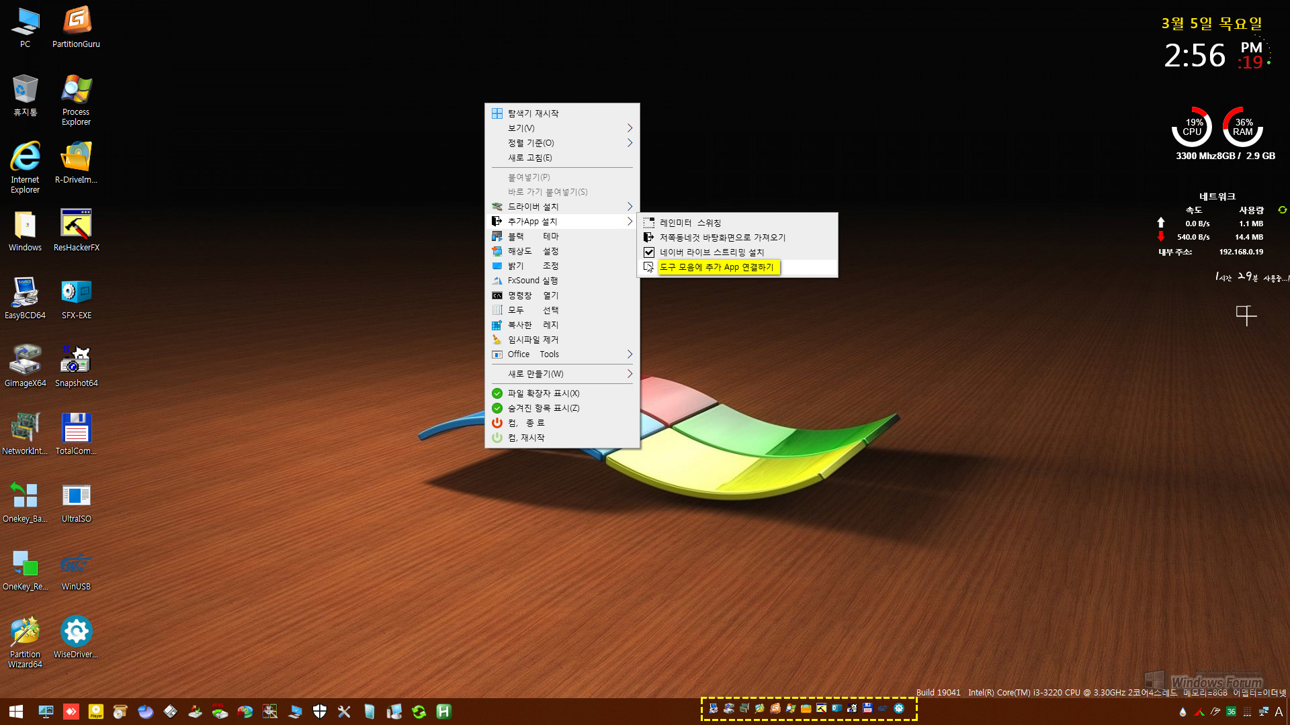Click the green 36 tray icon

1231,712
